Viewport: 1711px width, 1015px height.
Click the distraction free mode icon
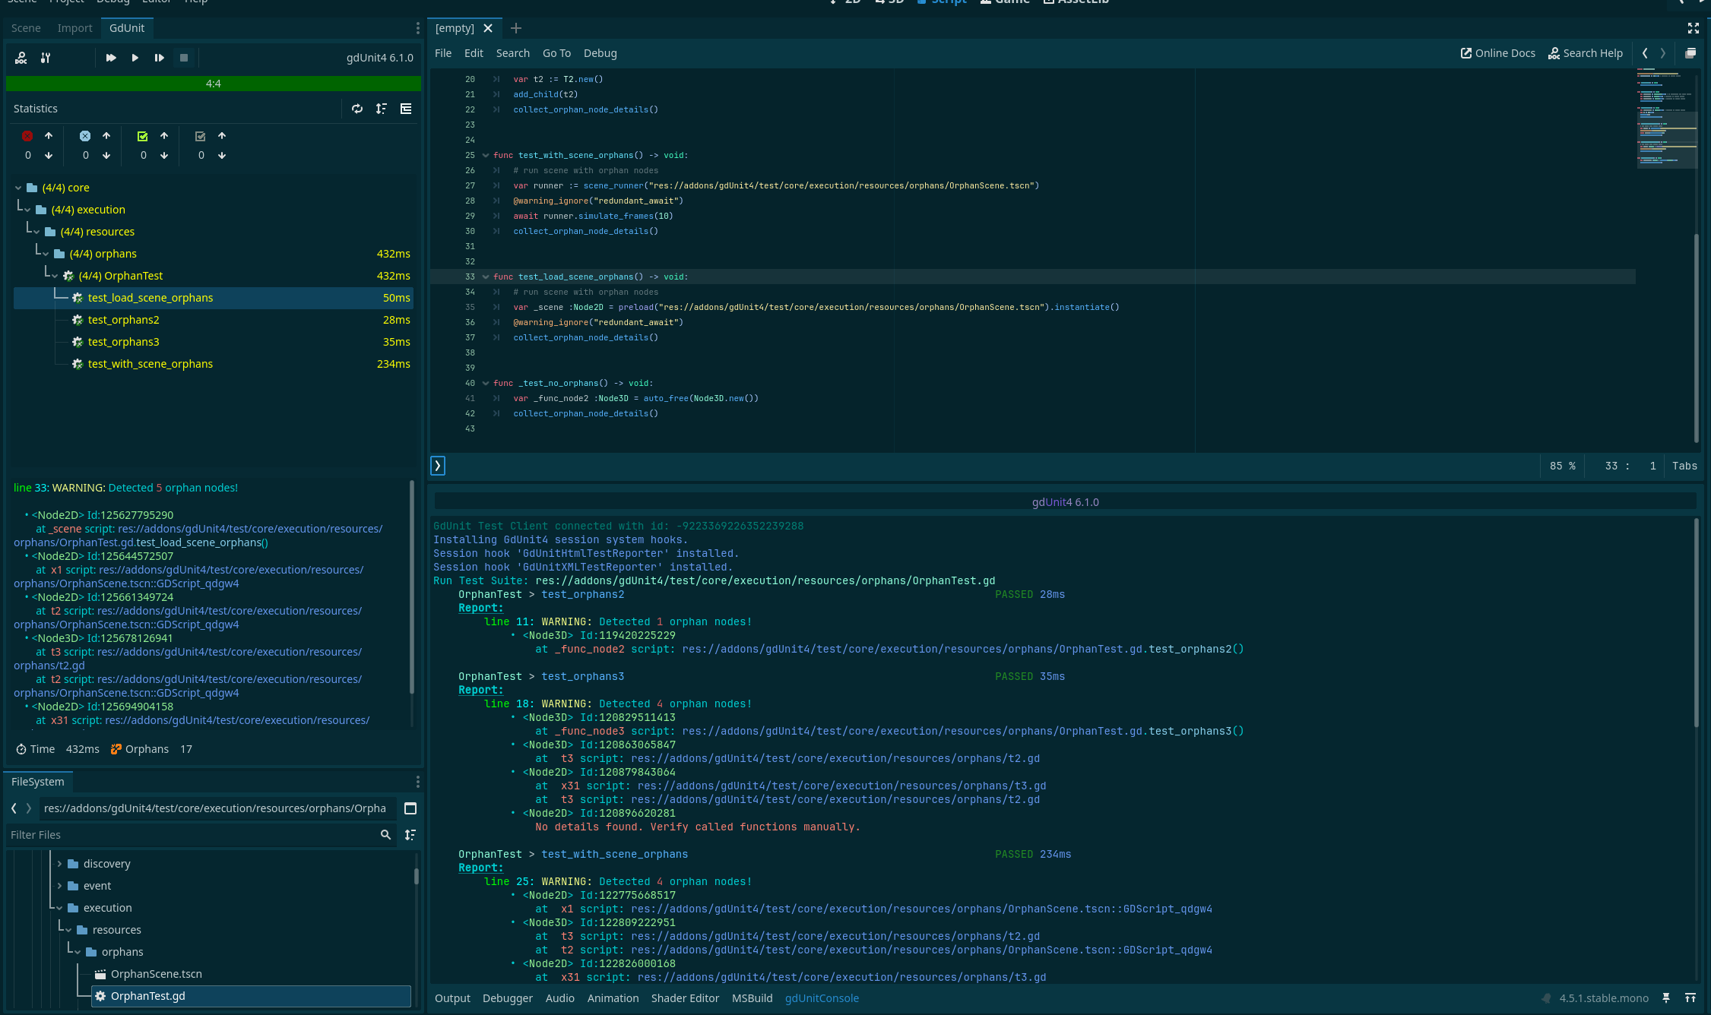point(1693,28)
